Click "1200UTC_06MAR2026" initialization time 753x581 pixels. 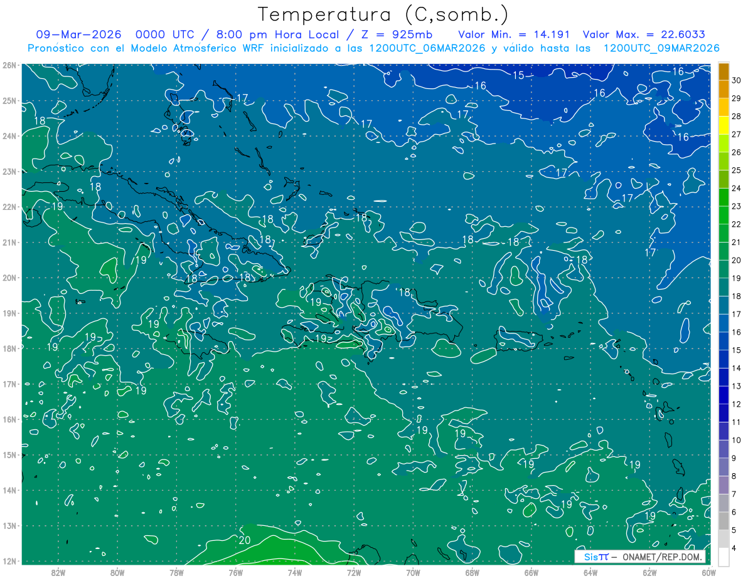tap(427, 48)
